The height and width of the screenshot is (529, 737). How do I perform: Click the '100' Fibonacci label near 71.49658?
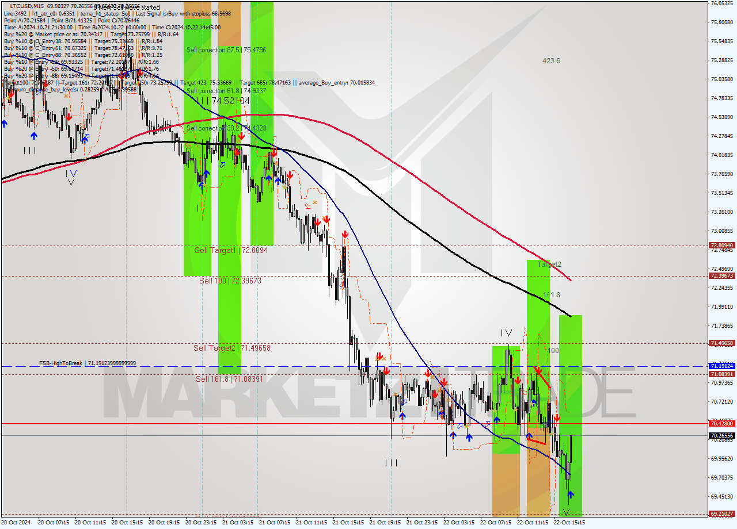(553, 350)
